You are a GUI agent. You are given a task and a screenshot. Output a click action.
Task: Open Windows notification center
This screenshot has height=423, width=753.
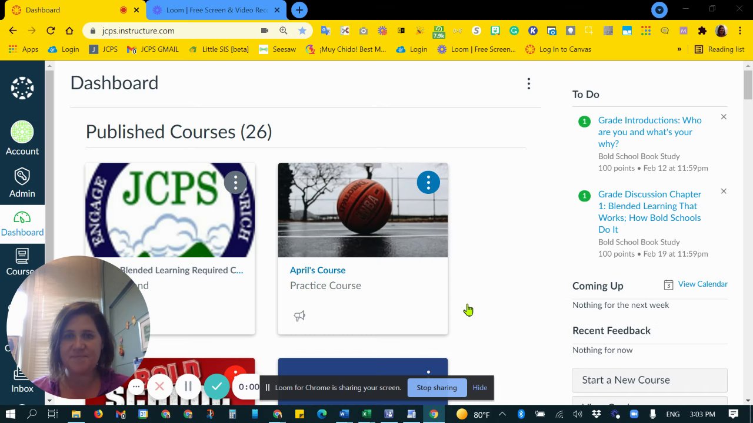coord(734,414)
